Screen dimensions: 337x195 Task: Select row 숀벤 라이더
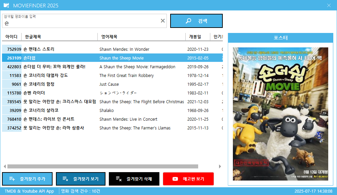(113, 93)
